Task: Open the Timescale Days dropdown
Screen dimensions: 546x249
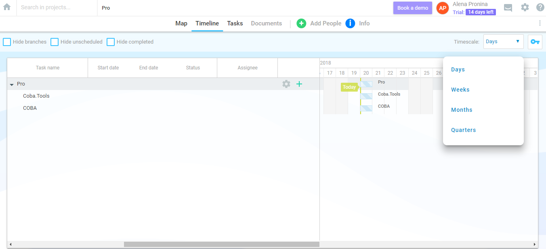Action: [503, 42]
